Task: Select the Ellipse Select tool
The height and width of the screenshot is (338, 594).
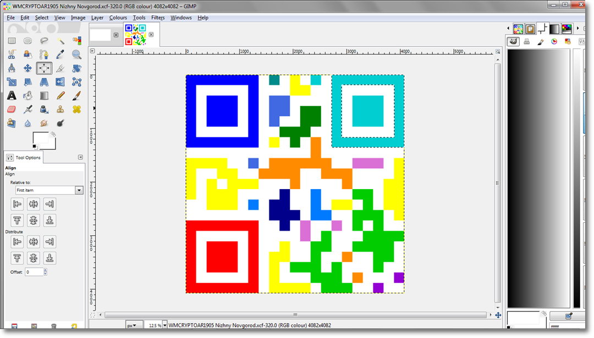Action: tap(28, 41)
